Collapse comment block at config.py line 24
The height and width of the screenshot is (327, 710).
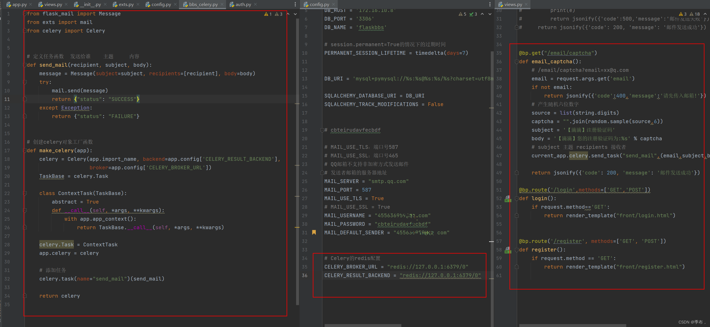(x=322, y=173)
